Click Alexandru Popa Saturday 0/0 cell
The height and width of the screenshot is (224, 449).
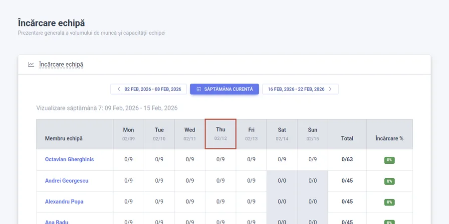pos(282,202)
